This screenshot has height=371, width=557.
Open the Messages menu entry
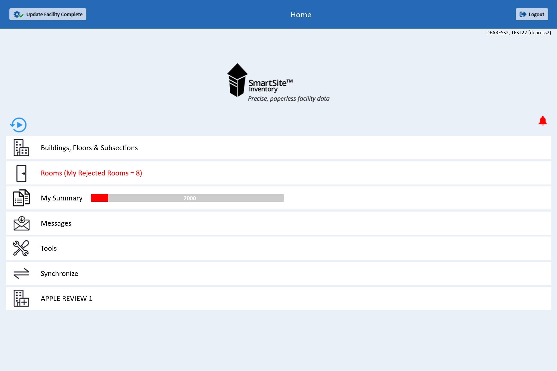click(x=56, y=223)
